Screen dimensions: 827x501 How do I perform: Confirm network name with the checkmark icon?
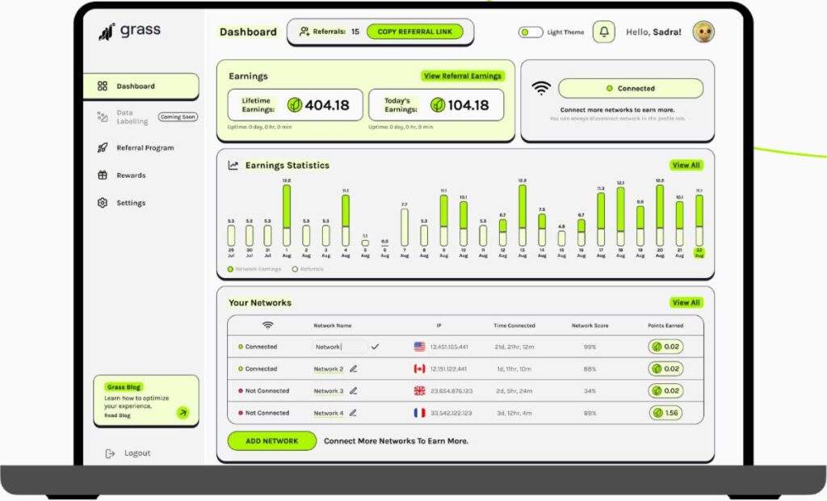coord(375,347)
